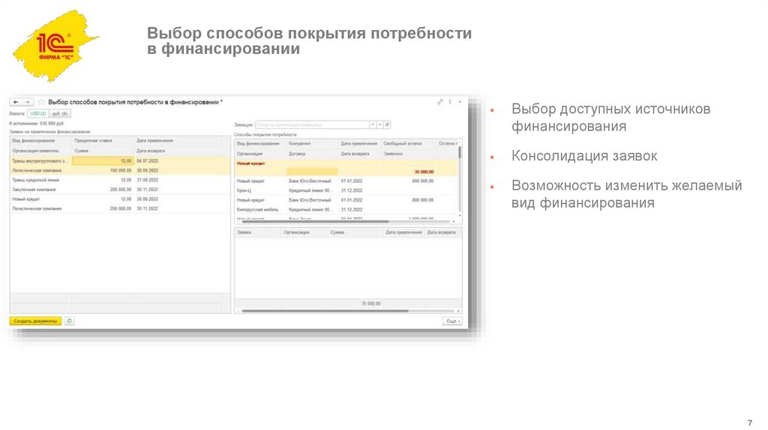Open the vertical dots options menu

pyautogui.click(x=450, y=102)
